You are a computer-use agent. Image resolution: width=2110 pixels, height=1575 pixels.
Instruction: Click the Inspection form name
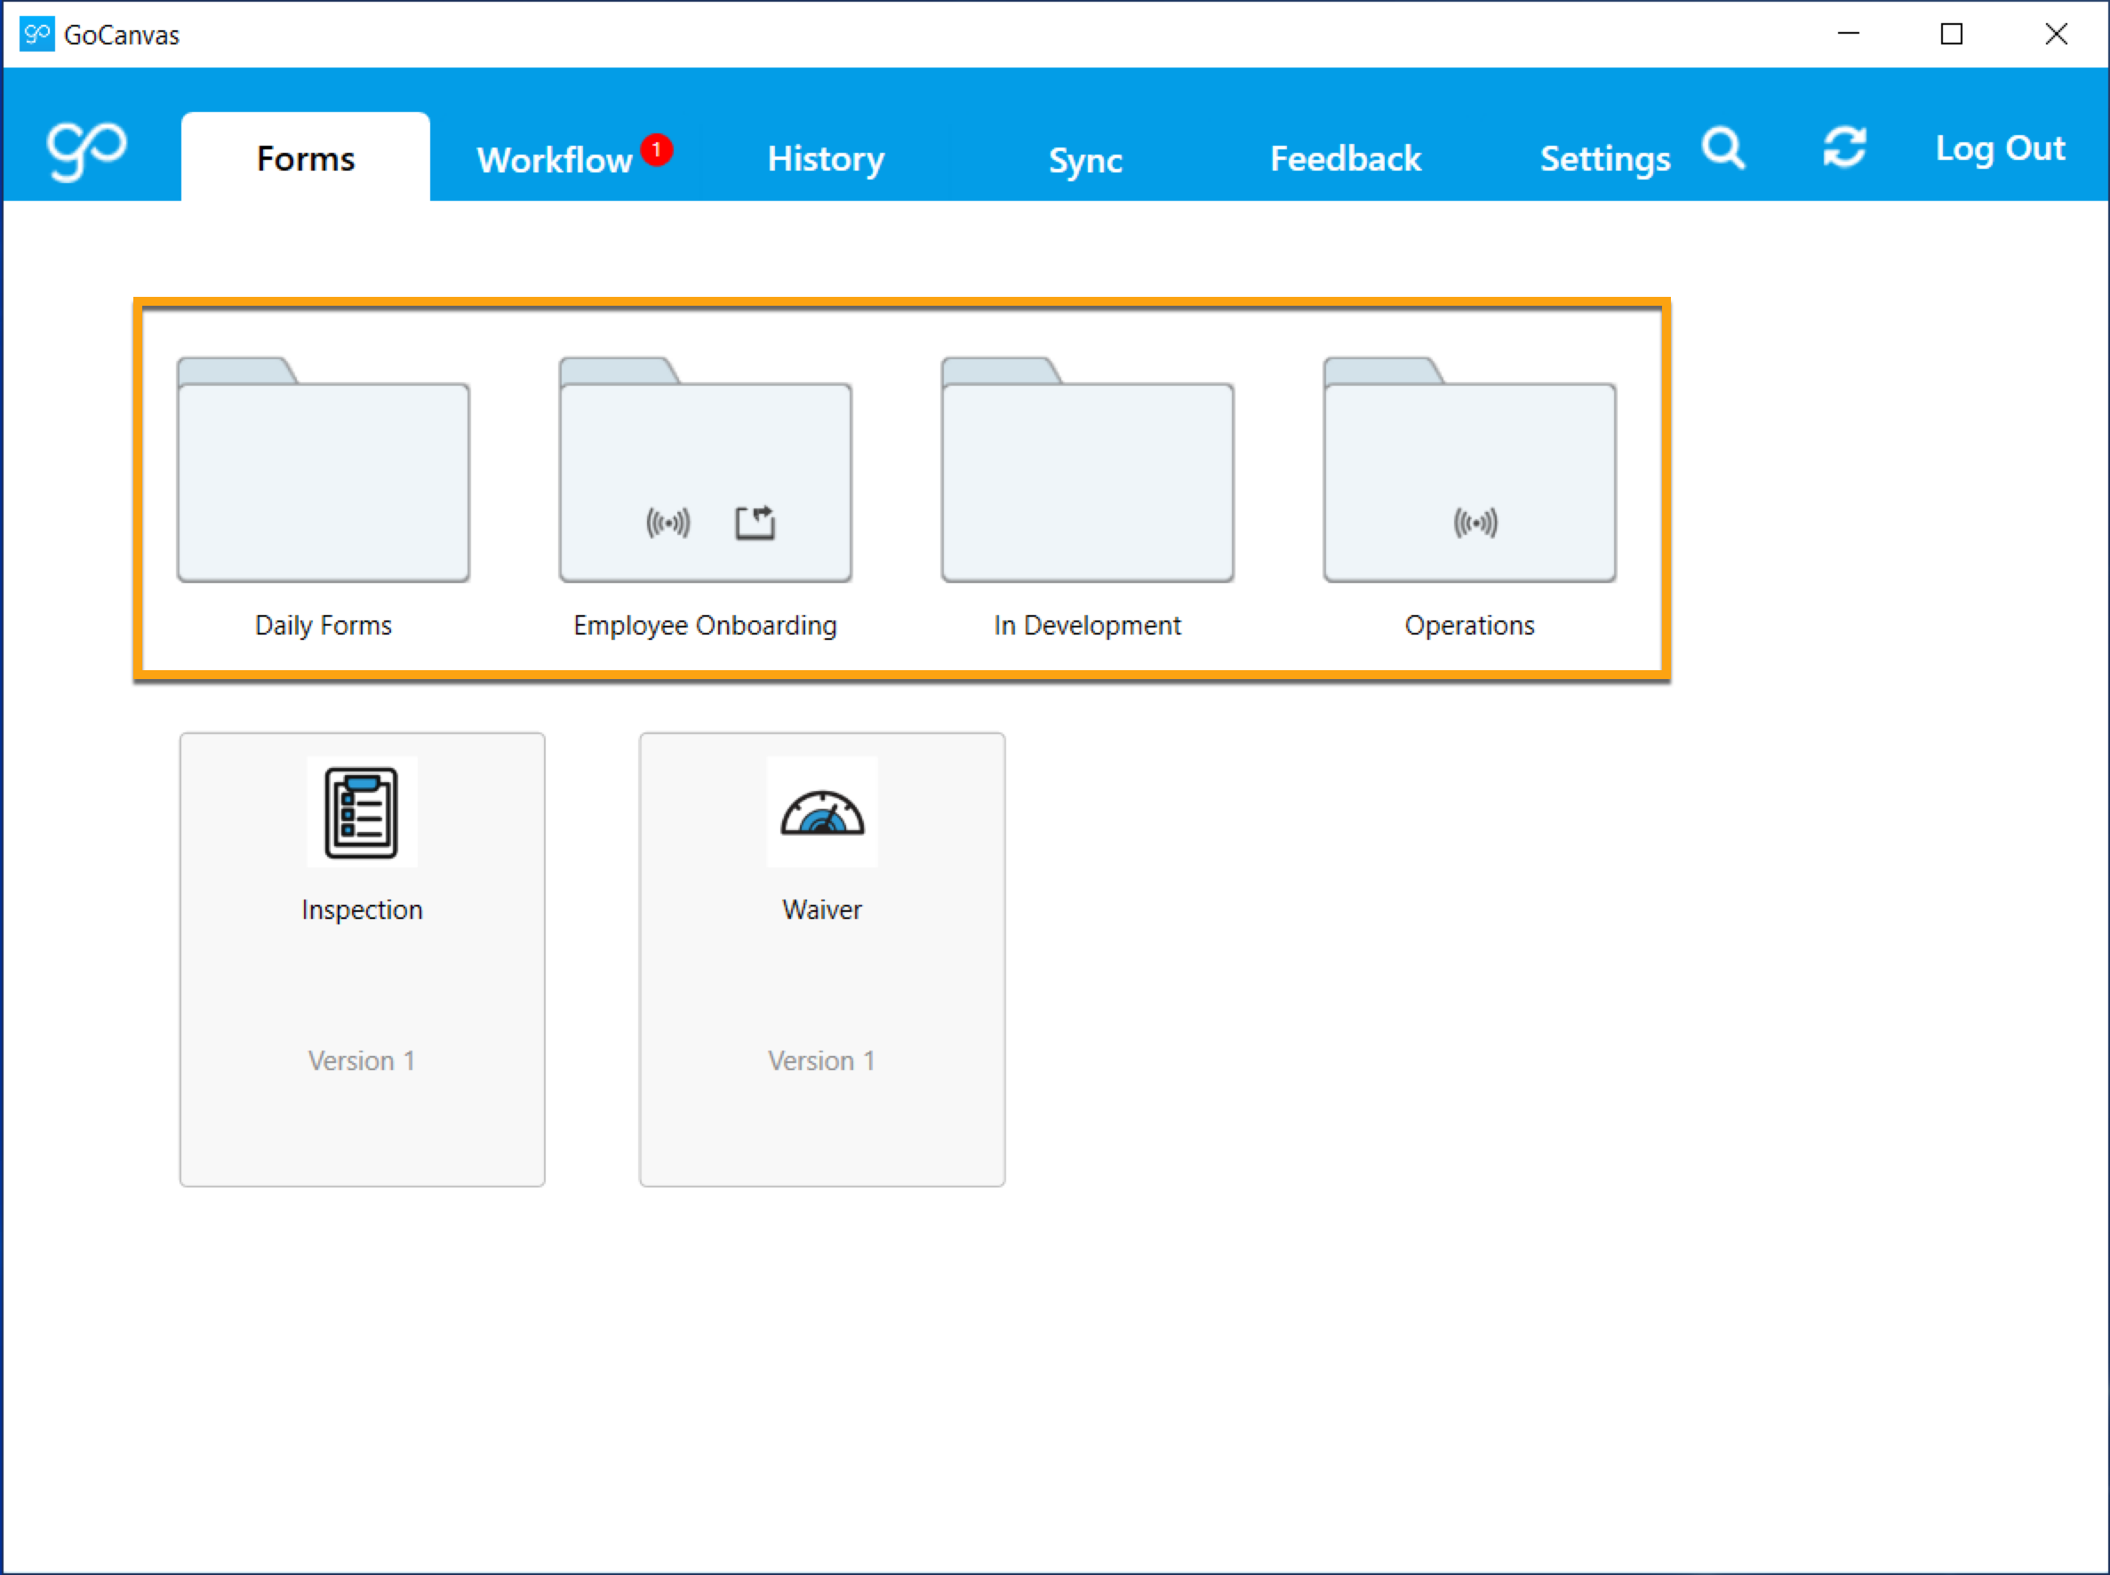point(362,909)
